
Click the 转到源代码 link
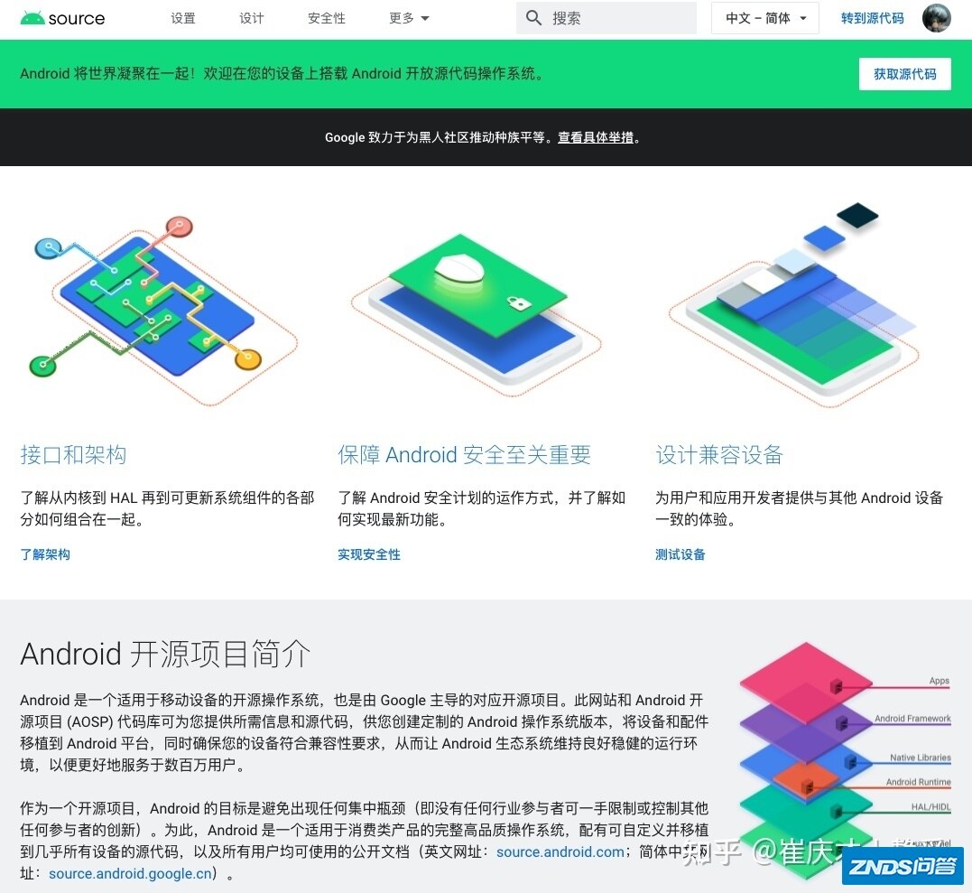click(872, 18)
